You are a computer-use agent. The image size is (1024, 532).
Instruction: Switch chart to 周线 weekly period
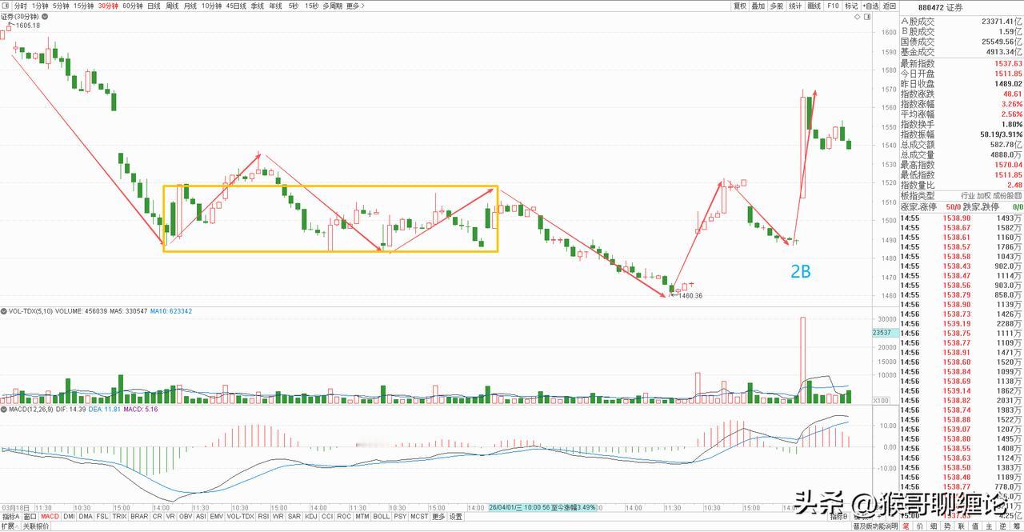pos(172,6)
